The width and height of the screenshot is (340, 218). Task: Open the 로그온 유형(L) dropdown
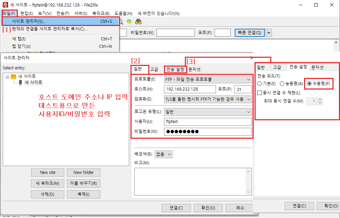click(208, 112)
